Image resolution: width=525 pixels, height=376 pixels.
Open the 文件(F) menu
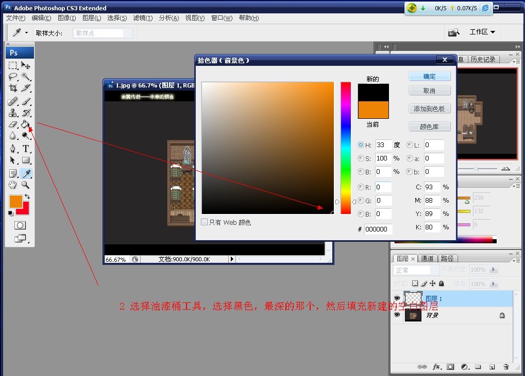click(x=16, y=18)
